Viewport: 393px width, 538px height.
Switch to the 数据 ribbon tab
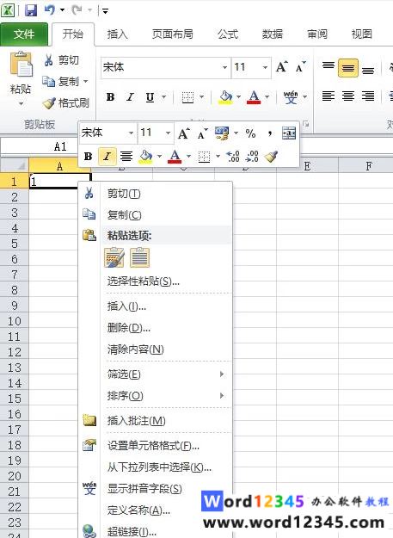(x=273, y=34)
